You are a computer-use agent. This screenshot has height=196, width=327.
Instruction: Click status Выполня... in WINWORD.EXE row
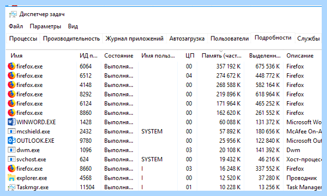pyautogui.click(x=119, y=122)
